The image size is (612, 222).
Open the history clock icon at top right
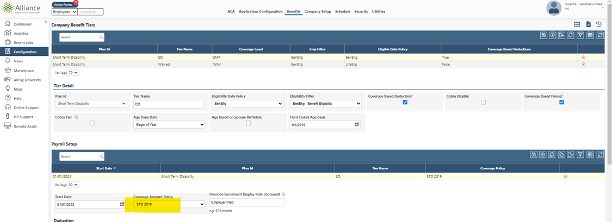click(x=599, y=24)
